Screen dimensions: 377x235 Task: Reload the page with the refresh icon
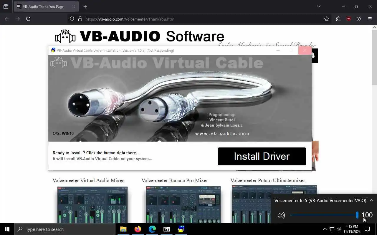(x=28, y=19)
